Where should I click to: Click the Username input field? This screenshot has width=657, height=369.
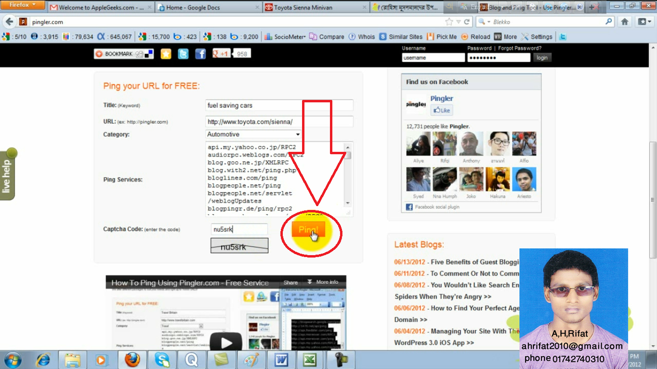click(x=433, y=58)
